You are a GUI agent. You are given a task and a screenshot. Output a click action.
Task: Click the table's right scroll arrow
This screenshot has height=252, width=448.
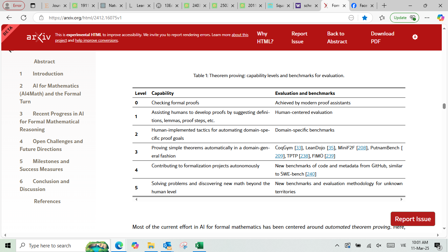click(401, 199)
